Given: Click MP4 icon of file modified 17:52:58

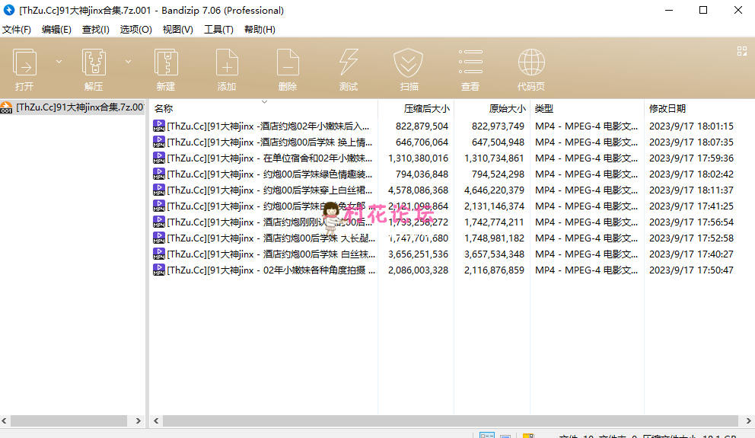Looking at the screenshot, I should pos(159,238).
